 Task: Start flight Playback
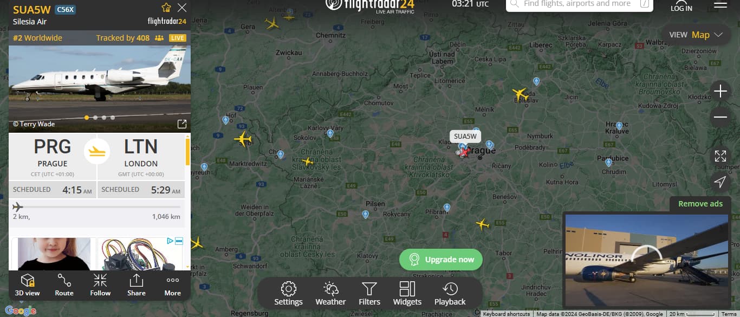[450, 293]
